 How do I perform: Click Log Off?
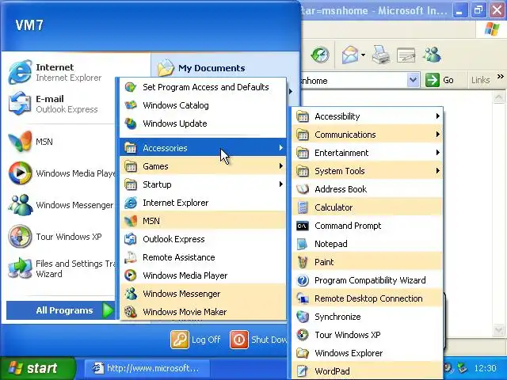(196, 340)
